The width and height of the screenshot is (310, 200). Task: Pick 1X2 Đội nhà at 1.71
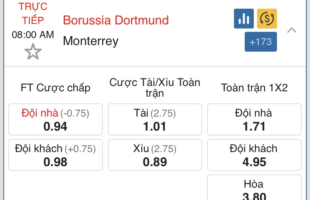(254, 119)
